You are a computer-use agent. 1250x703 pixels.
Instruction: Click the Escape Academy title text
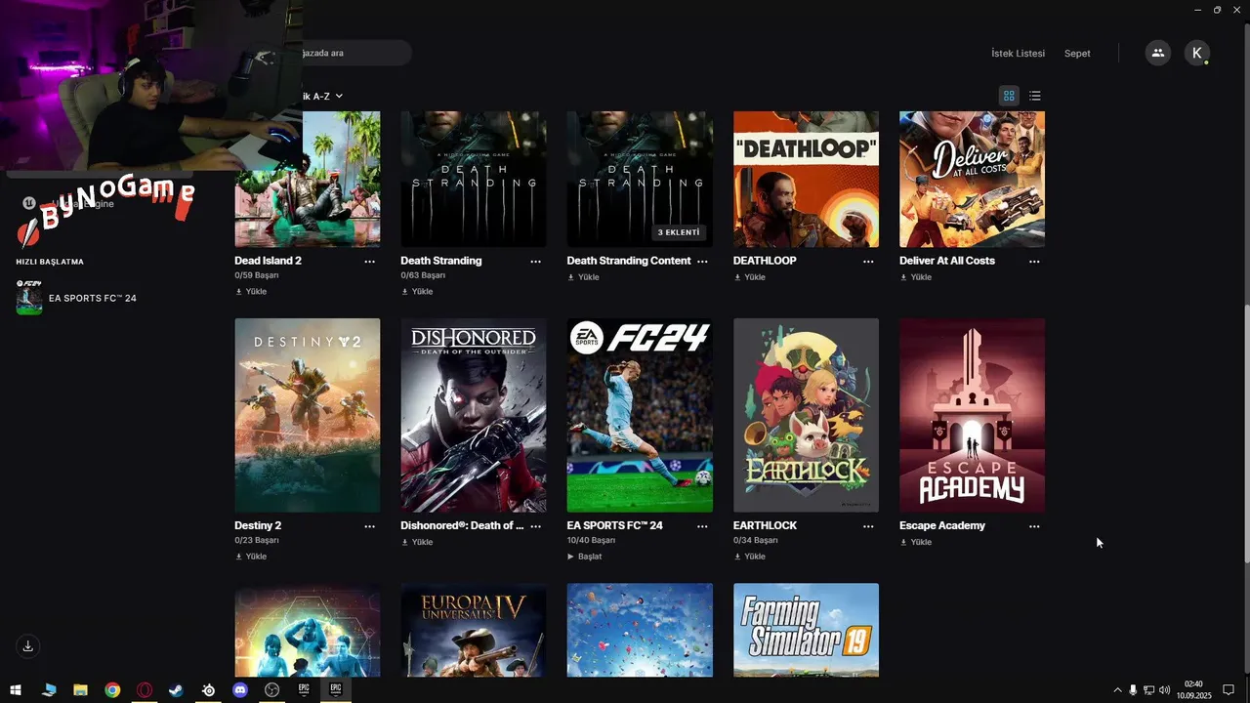point(941,525)
